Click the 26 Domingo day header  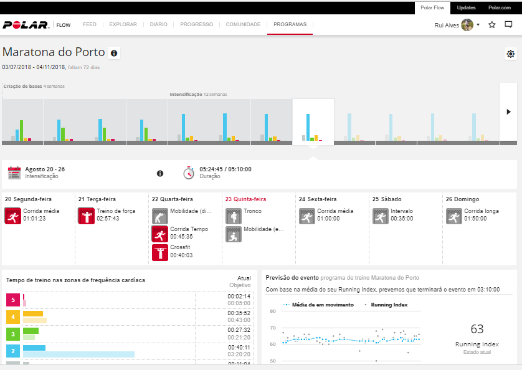point(462,199)
